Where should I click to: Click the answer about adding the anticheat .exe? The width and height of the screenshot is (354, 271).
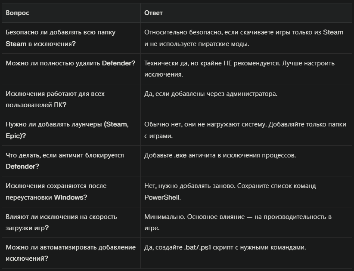click(x=220, y=155)
